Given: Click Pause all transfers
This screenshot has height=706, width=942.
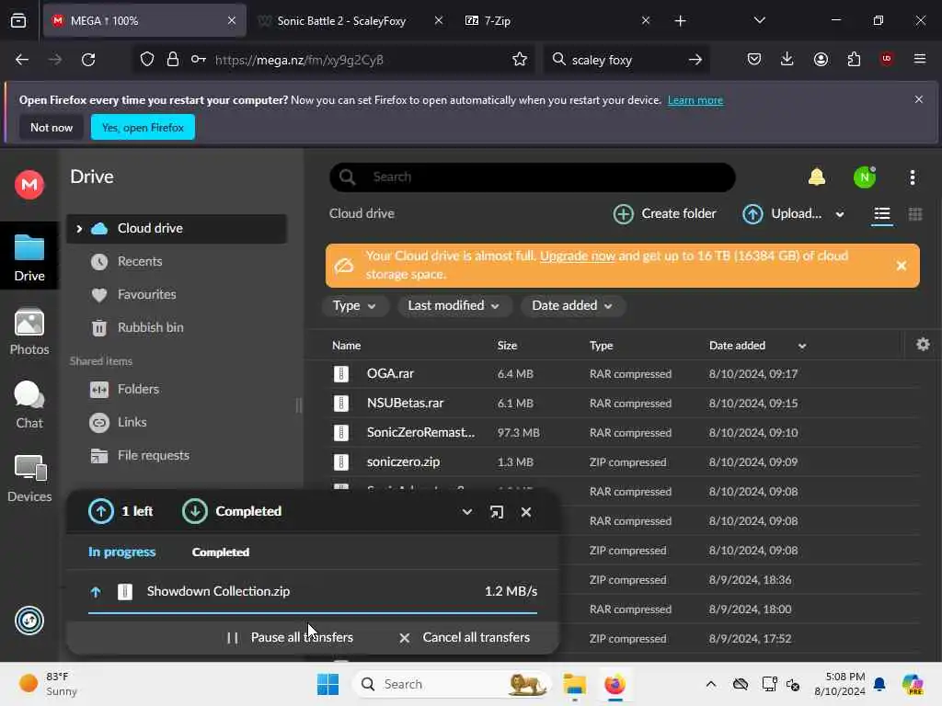Looking at the screenshot, I should (290, 638).
